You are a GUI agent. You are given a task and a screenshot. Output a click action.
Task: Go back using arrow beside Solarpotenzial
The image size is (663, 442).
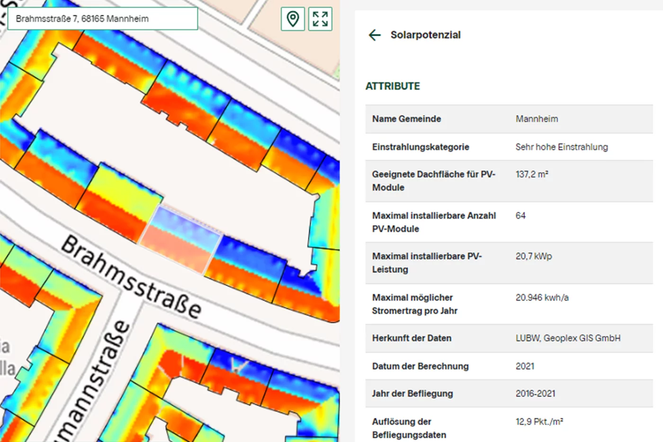(x=375, y=35)
